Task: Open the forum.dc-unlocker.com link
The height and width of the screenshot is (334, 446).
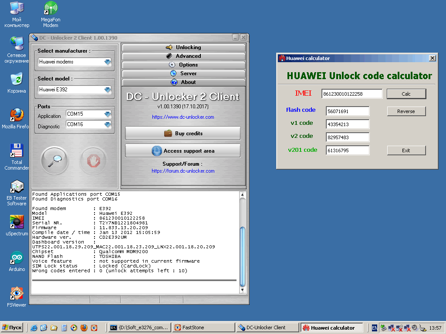Action: [x=183, y=171]
